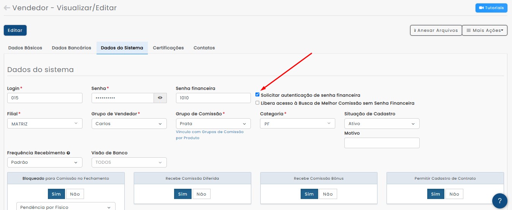Click the Senha financeira input field
The image size is (512, 210).
213,98
